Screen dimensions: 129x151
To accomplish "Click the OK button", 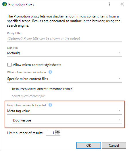I will tap(88, 146).
